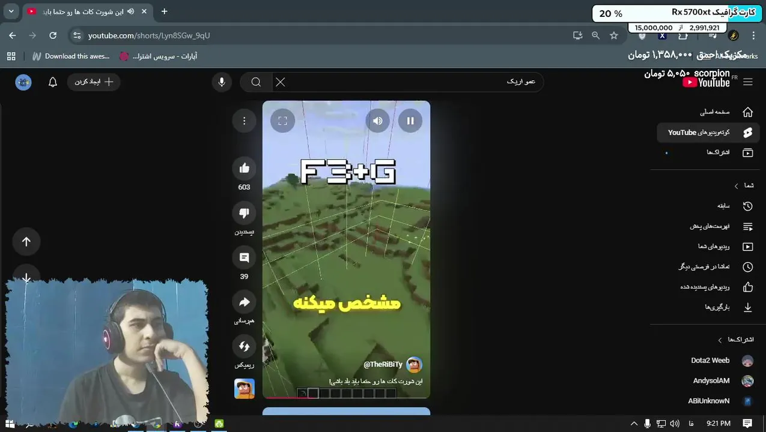Share this short via arrow icon
This screenshot has height=432, width=766.
(x=244, y=302)
